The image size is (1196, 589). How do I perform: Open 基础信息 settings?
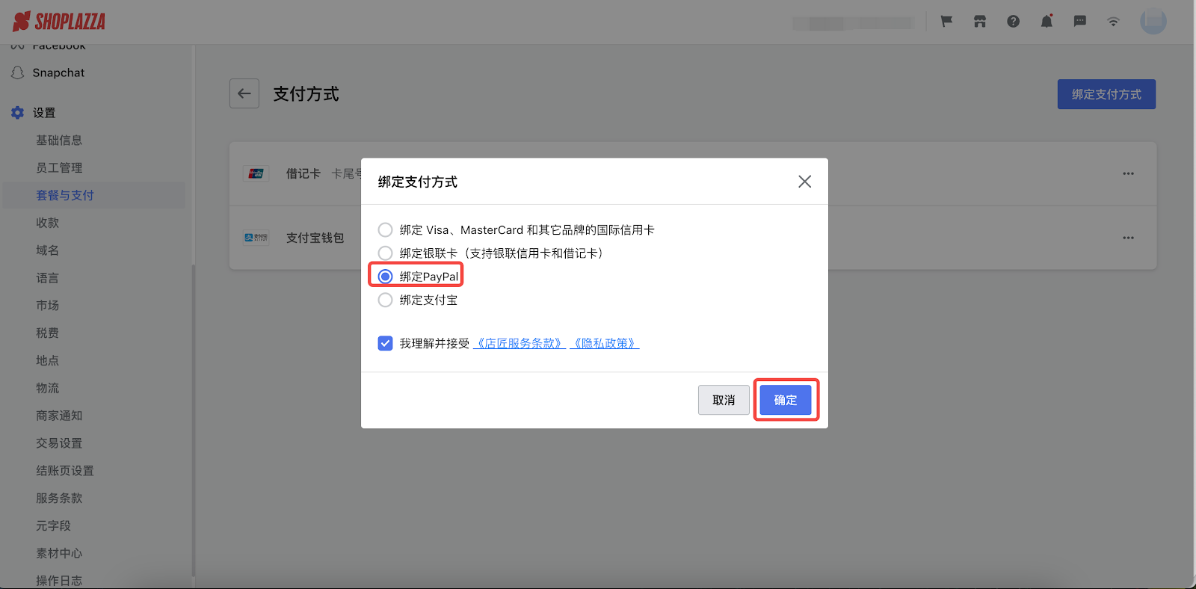point(59,140)
